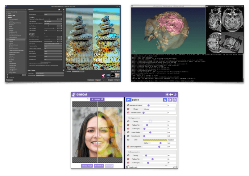This screenshot has height=176, width=249.
Task: Click the Alpha slider under Color
Action: (158, 143)
